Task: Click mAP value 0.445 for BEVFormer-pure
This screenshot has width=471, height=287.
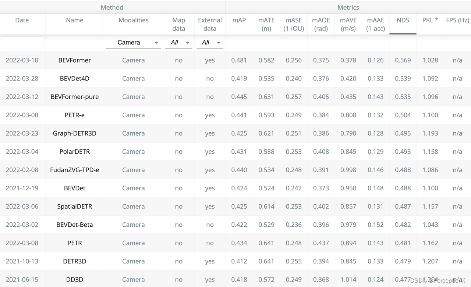Action: 239,97
